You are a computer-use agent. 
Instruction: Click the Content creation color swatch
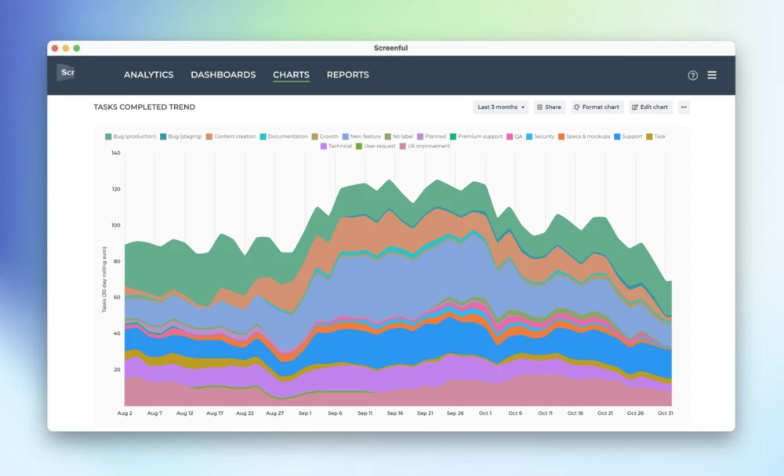pyautogui.click(x=209, y=136)
